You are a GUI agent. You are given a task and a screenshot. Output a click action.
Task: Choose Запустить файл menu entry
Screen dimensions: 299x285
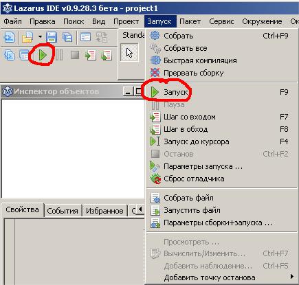pyautogui.click(x=222, y=210)
